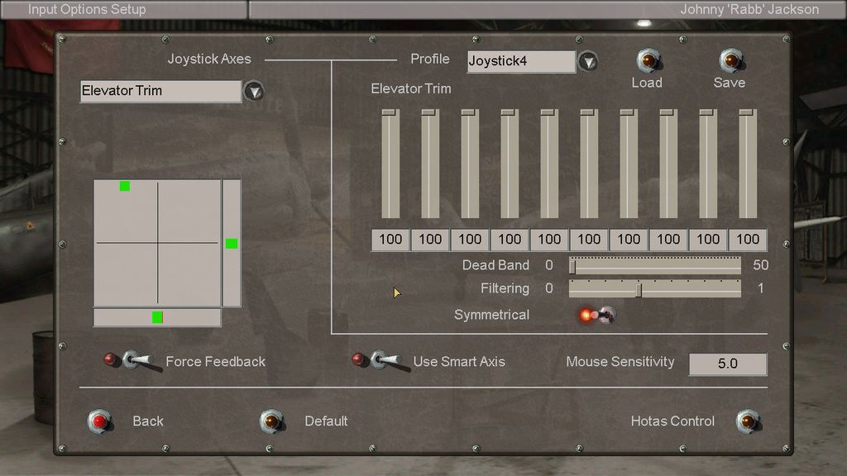Click green marker on horizontal axis bar
Screen dimensions: 847x476
tap(157, 317)
